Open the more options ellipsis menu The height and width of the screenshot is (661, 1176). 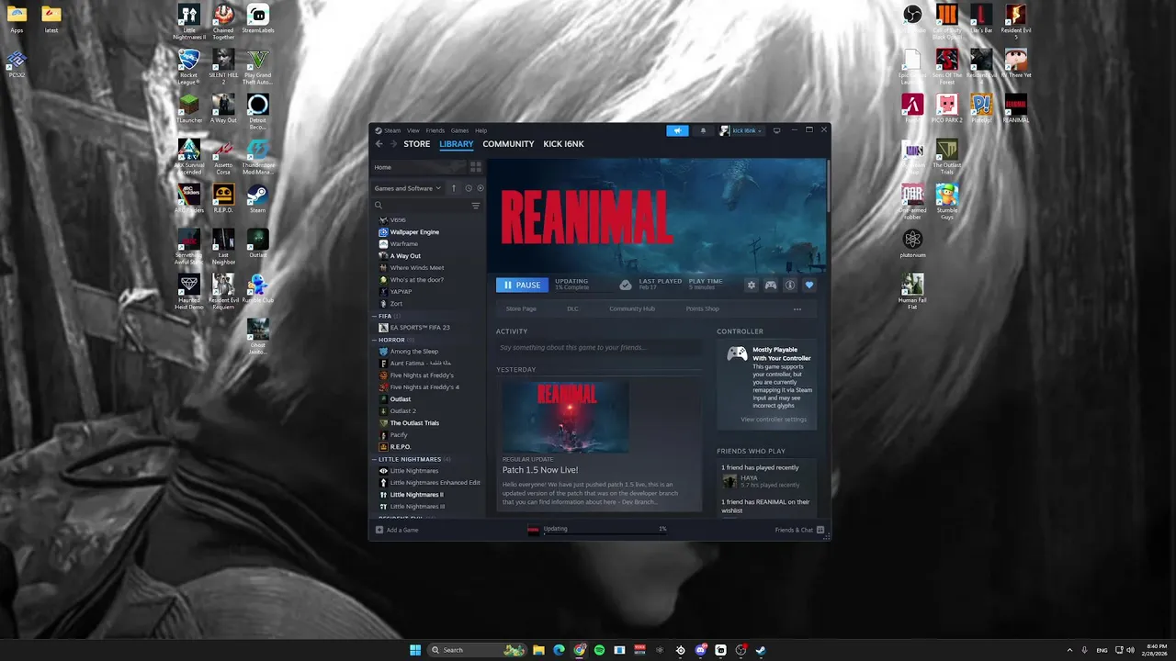[797, 309]
